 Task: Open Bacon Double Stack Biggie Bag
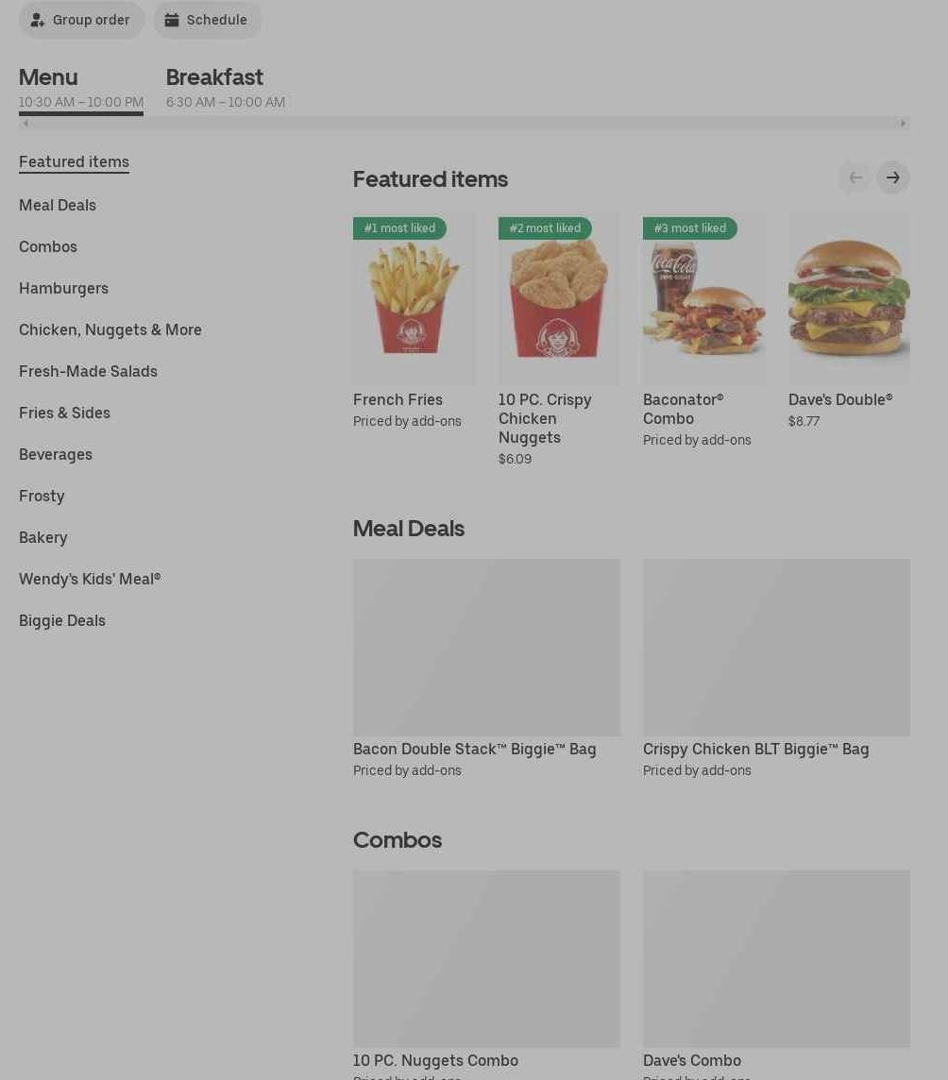point(486,669)
